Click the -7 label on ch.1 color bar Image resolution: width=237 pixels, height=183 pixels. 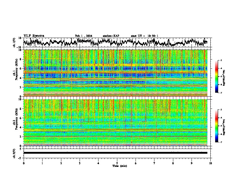221,93
